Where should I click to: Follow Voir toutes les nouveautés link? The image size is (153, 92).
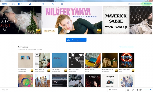pyautogui.click(x=127, y=47)
